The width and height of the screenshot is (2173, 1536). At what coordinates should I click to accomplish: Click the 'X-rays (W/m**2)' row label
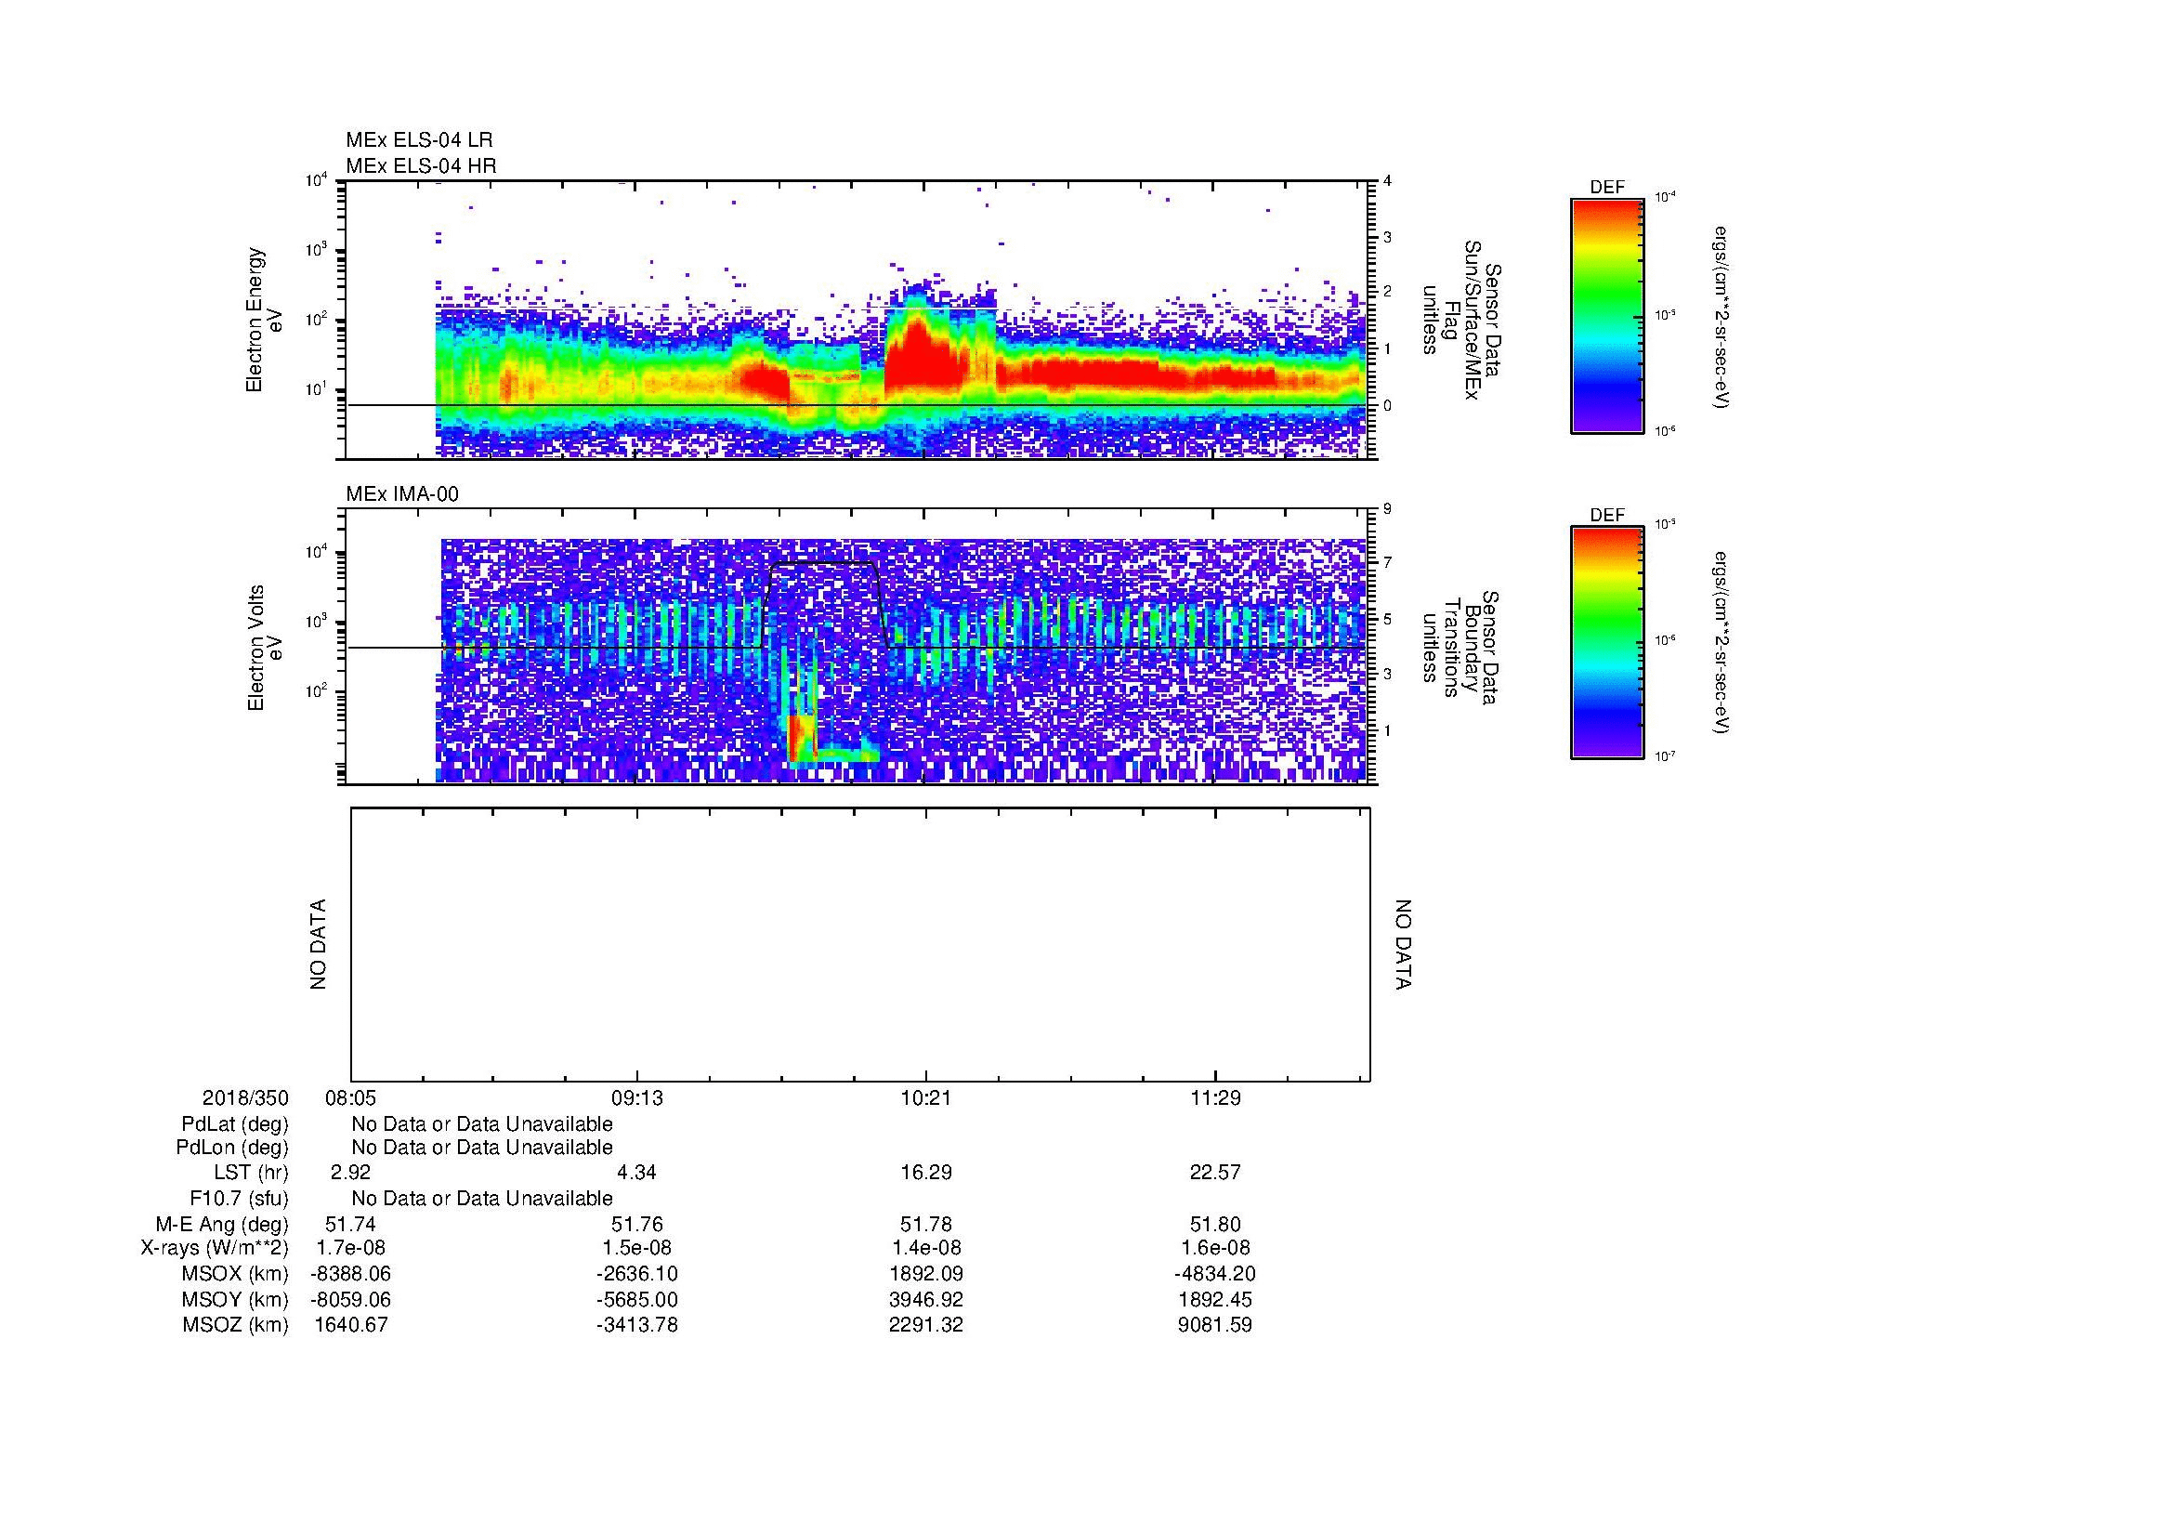point(215,1248)
